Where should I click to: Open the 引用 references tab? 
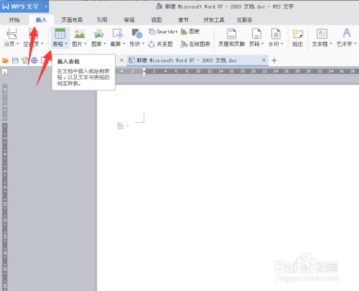pos(102,20)
